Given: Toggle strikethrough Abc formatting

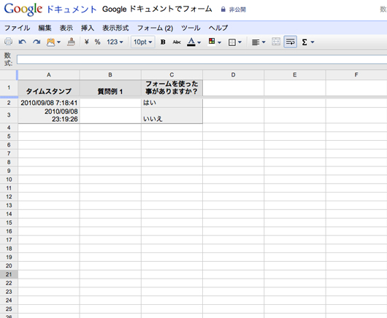Looking at the screenshot, I should pyautogui.click(x=177, y=42).
